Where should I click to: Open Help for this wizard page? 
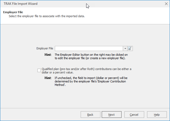point(157,115)
